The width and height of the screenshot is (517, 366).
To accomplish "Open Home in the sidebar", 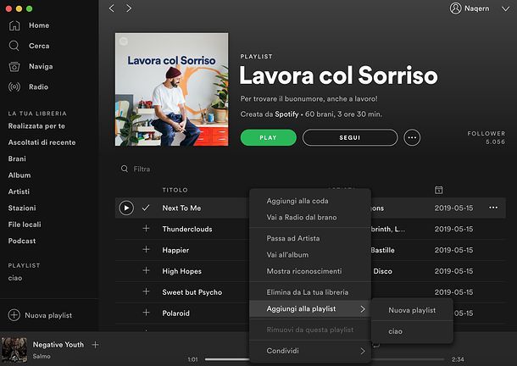I will (x=39, y=25).
